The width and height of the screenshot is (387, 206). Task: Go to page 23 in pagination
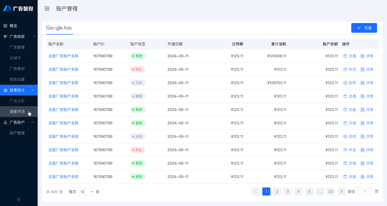pos(331,192)
